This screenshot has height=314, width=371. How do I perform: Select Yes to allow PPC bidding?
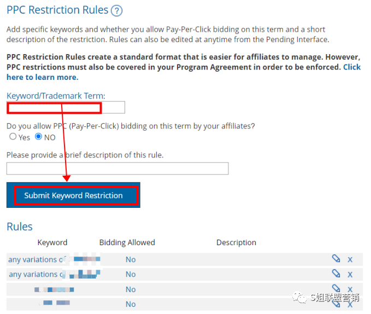(x=13, y=137)
